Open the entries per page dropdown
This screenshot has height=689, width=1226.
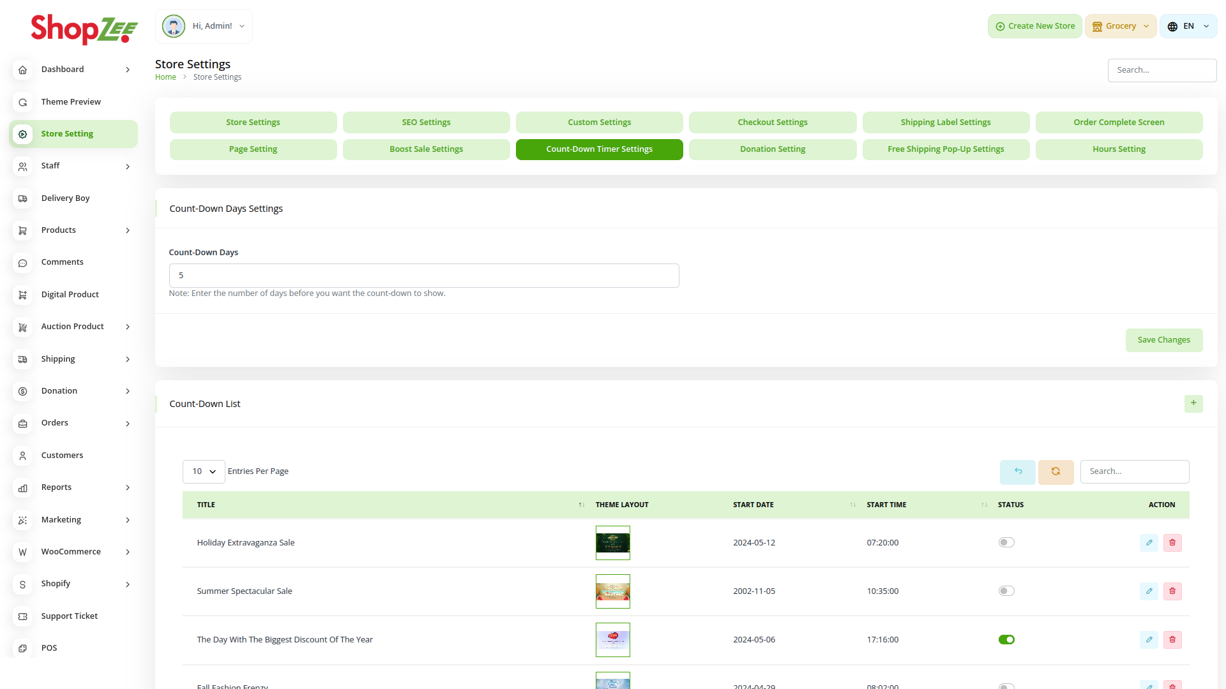coord(204,471)
